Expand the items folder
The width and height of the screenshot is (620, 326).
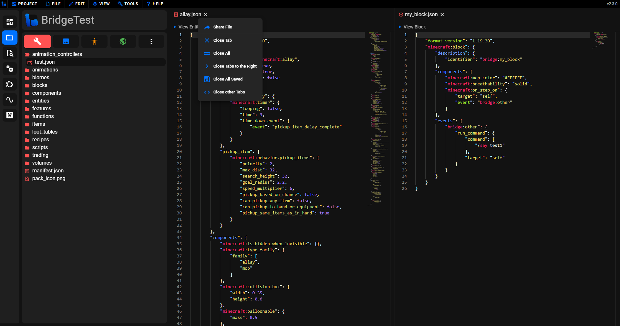[38, 124]
